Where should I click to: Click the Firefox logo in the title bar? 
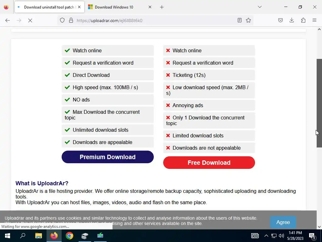click(6, 7)
